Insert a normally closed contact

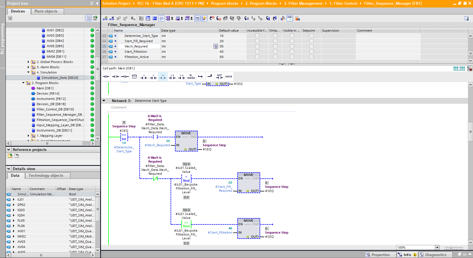pos(115,77)
